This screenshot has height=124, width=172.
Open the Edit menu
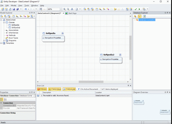[7, 6]
